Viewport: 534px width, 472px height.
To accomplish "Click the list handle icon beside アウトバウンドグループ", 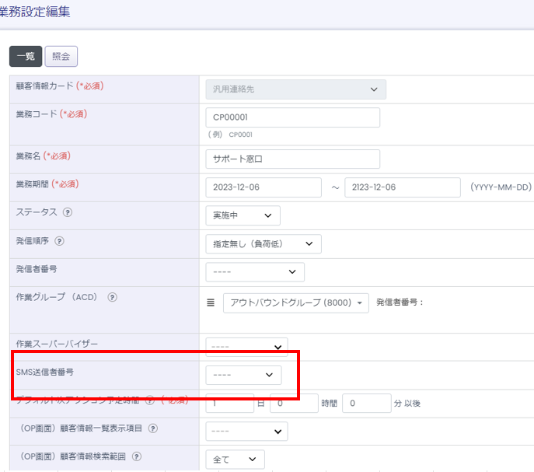I will pos(211,302).
